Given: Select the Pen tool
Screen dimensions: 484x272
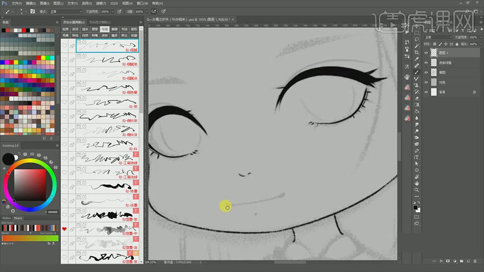Looking at the screenshot, I should tap(417, 151).
